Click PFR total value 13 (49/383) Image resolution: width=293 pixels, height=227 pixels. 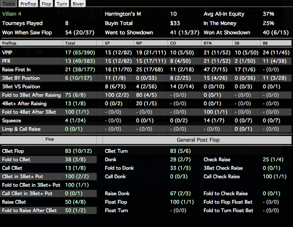pyautogui.click(x=80, y=61)
